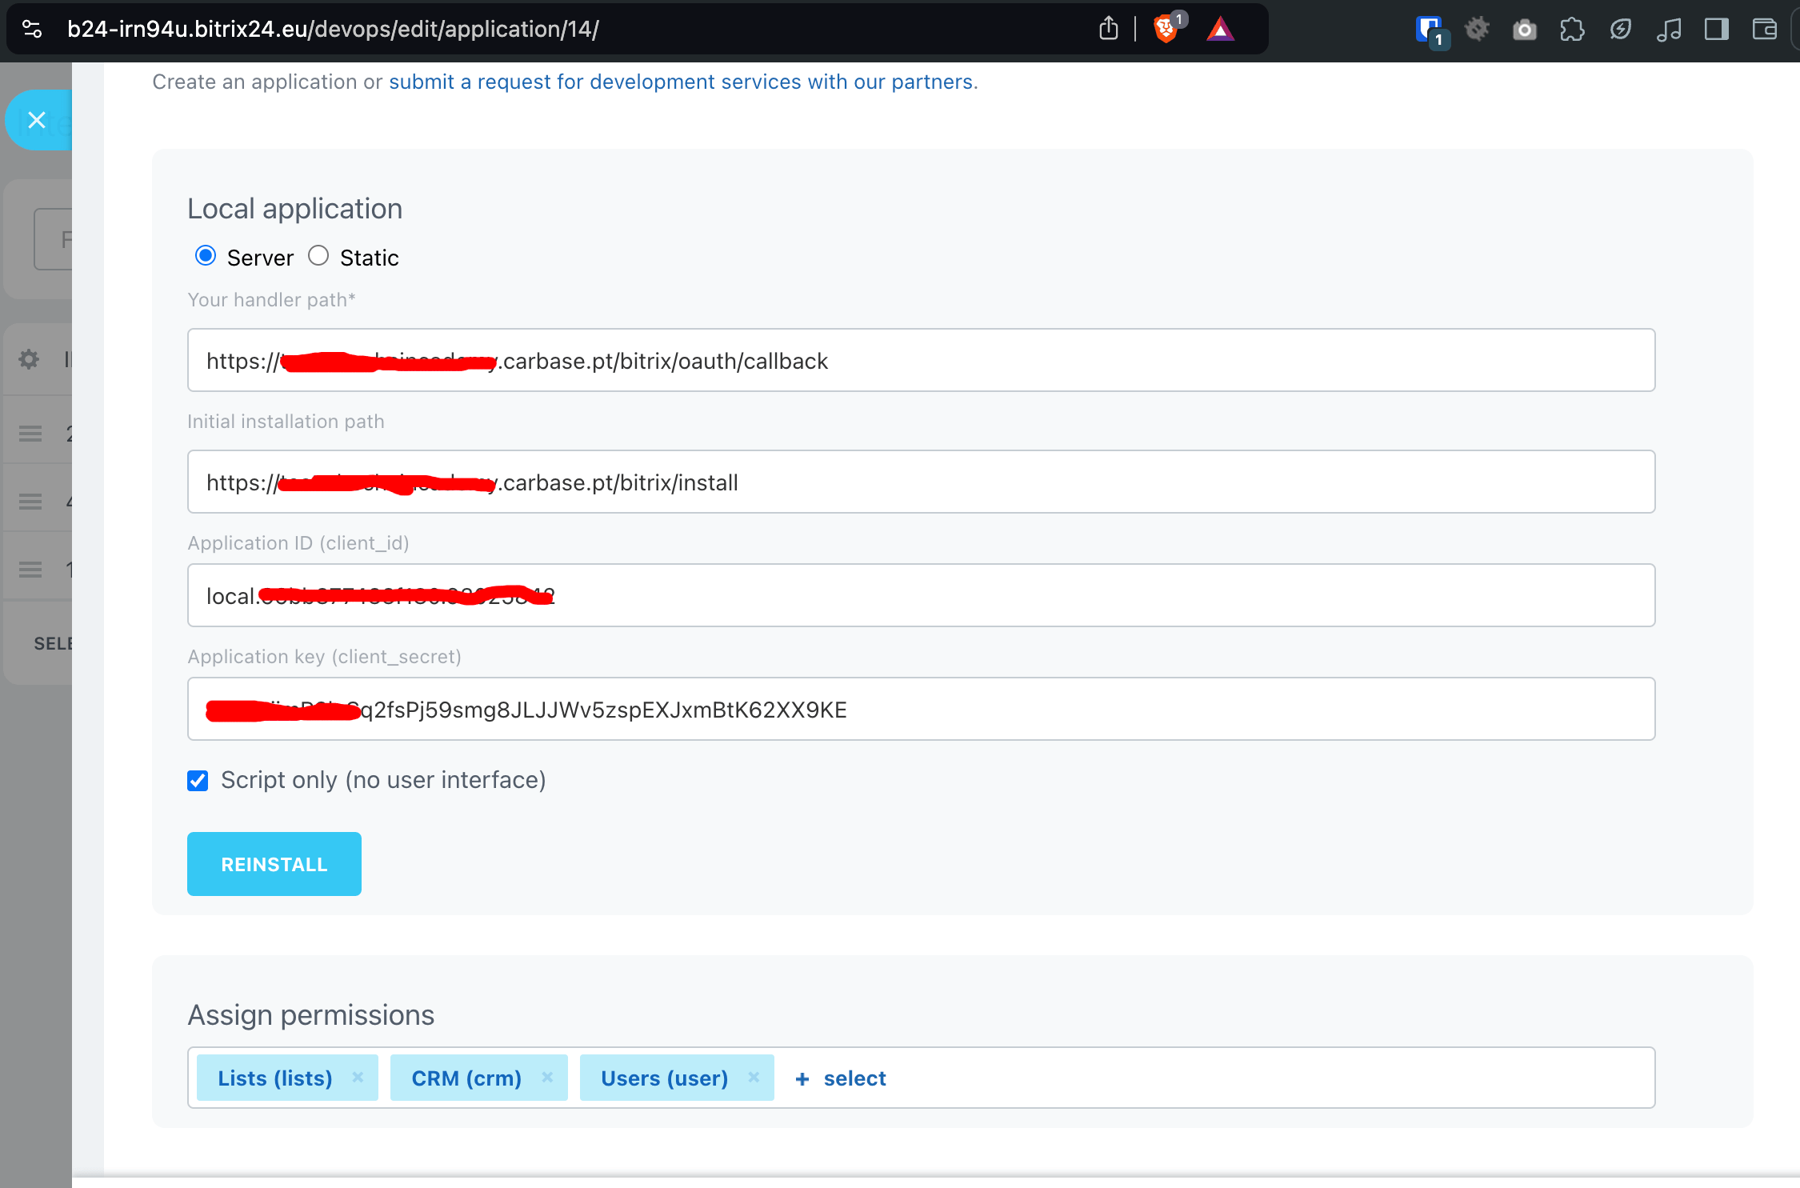Click the Assign permissions heading

[x=310, y=1015]
